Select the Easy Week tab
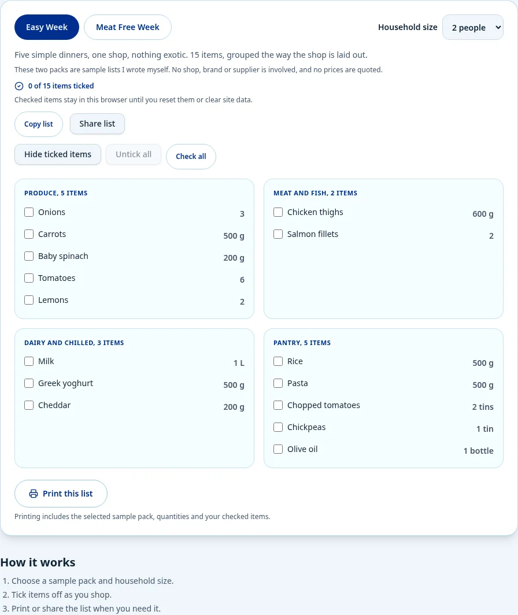Screen dimensions: 518x615 tap(47, 27)
